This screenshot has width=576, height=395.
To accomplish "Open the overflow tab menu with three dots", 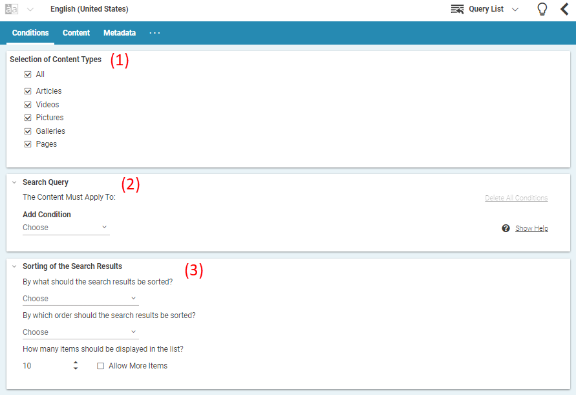I will tap(155, 33).
